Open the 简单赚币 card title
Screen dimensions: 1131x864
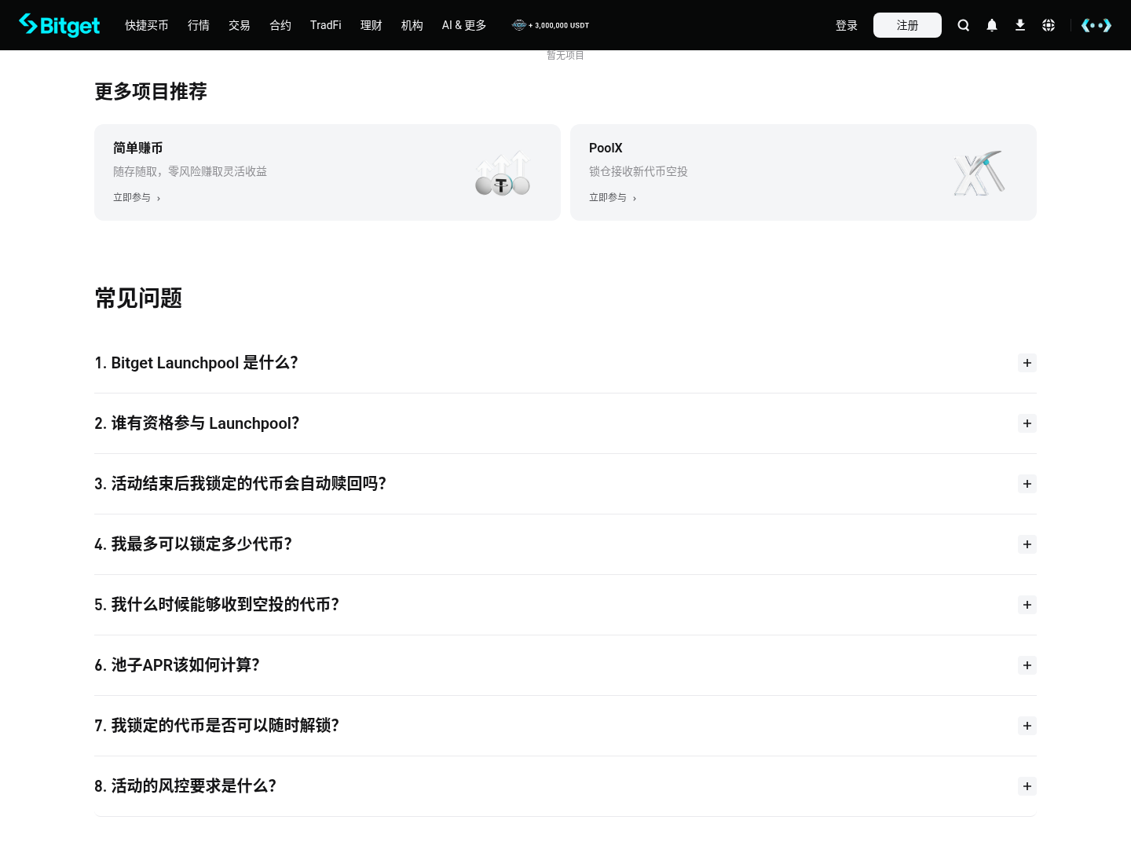click(138, 148)
